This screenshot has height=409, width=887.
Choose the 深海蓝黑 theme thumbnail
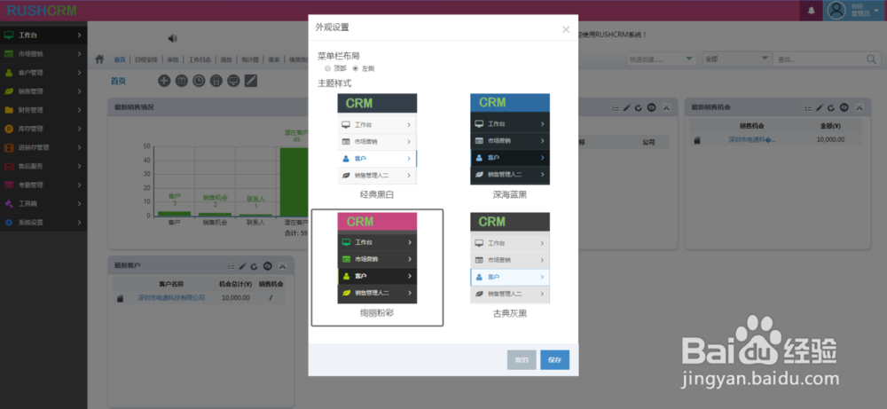click(510, 139)
